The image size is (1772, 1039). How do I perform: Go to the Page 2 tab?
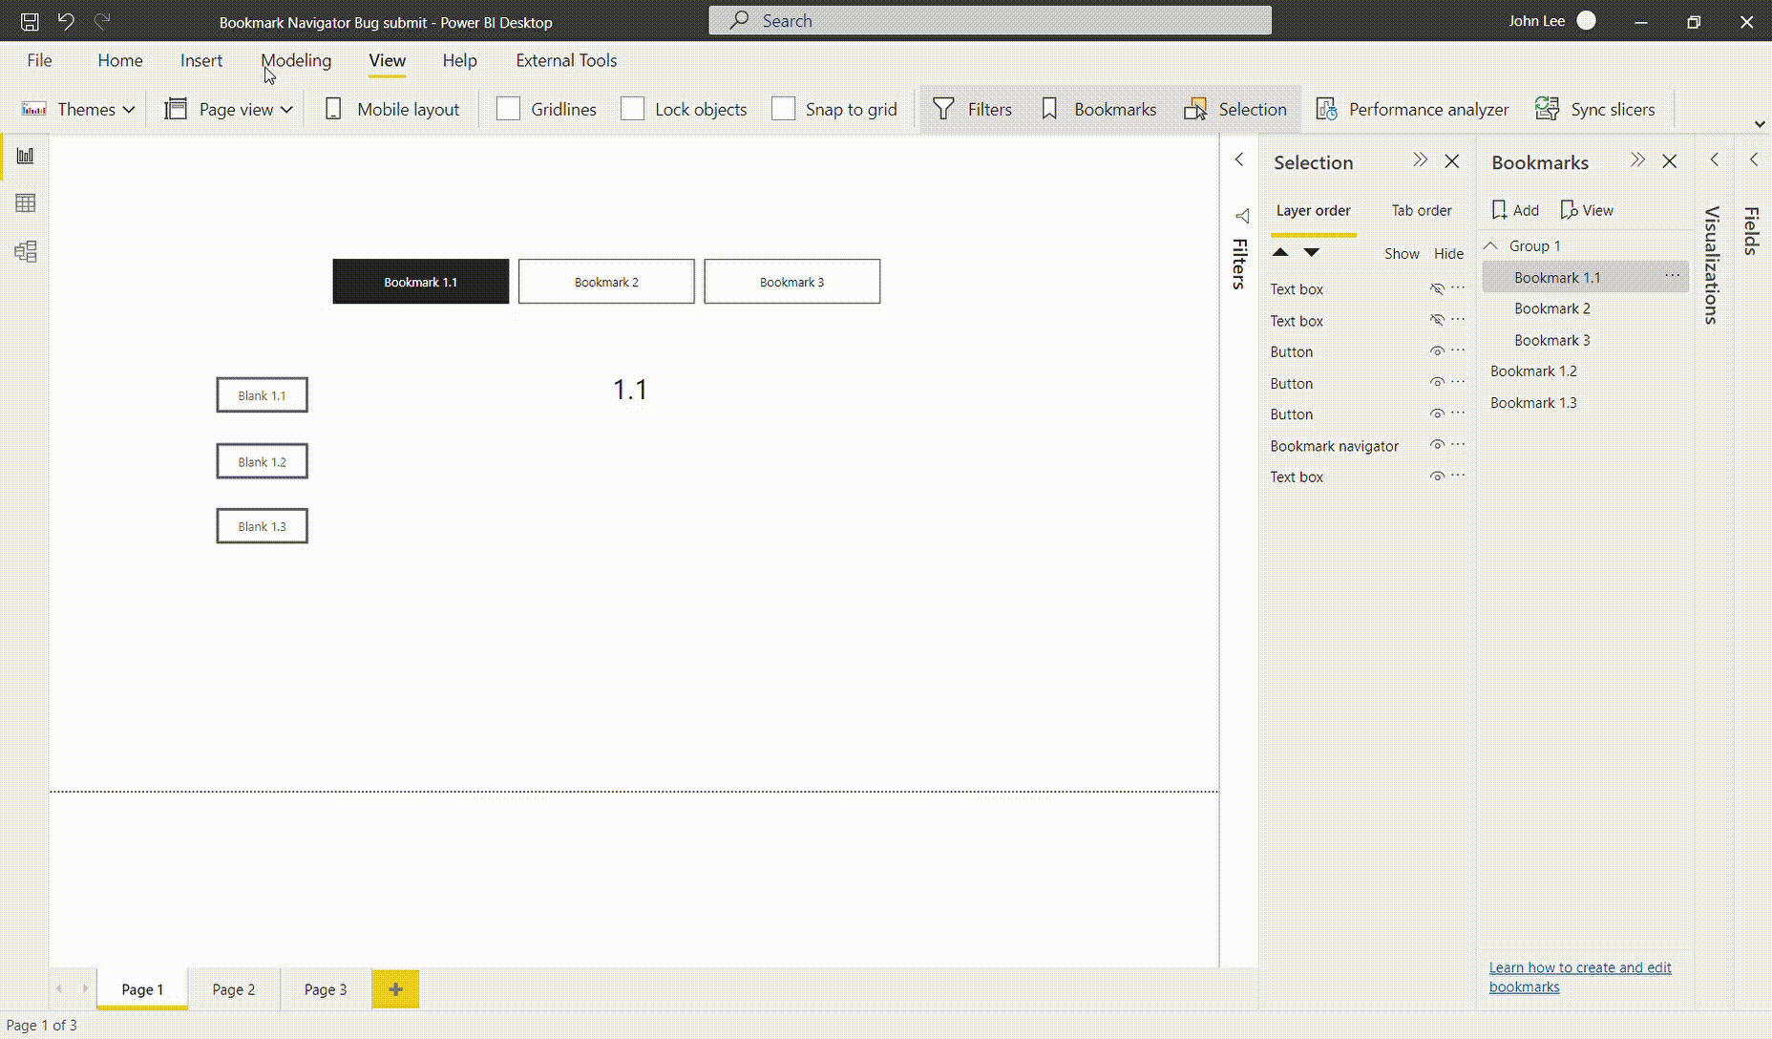[234, 989]
